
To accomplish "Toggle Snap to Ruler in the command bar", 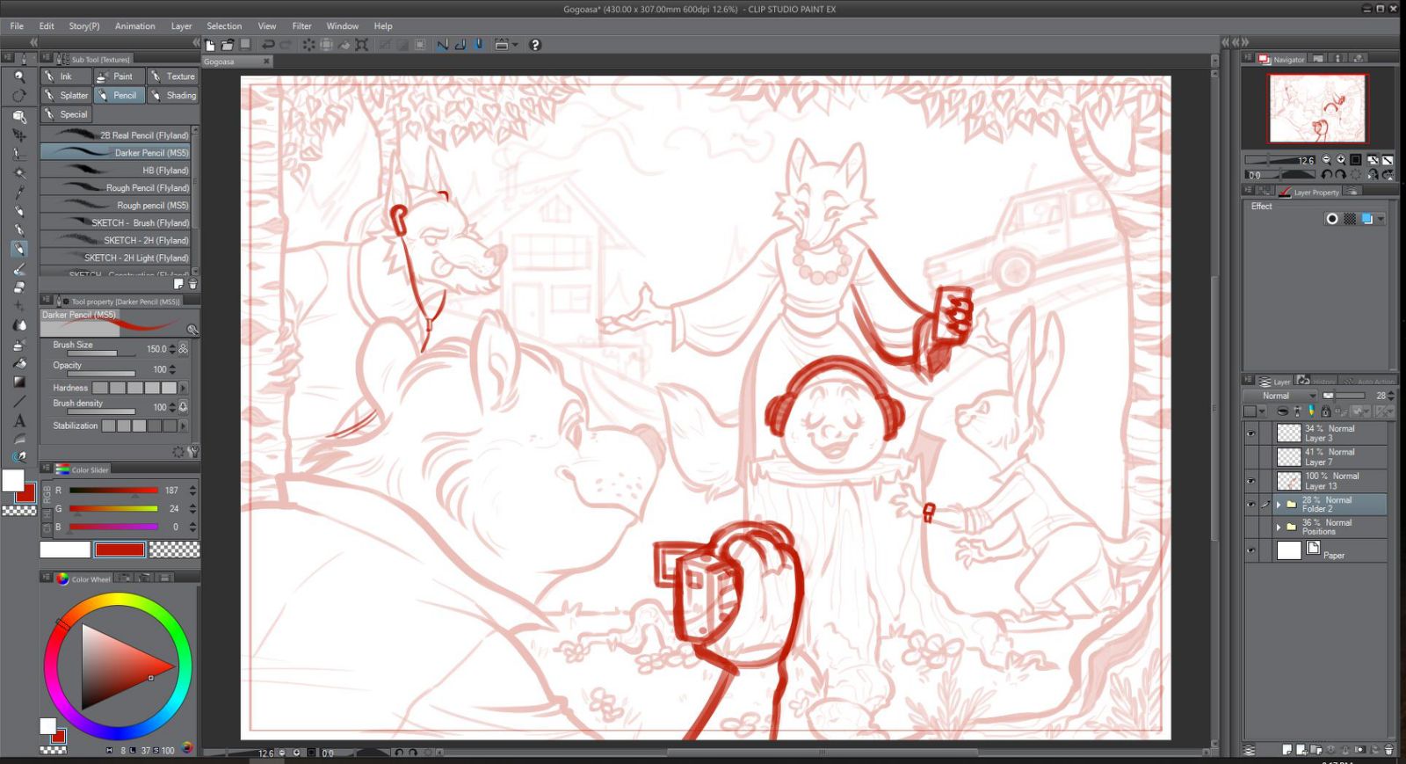I will [442, 45].
